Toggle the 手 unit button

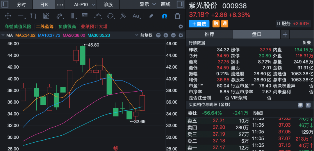[x=300, y=105]
